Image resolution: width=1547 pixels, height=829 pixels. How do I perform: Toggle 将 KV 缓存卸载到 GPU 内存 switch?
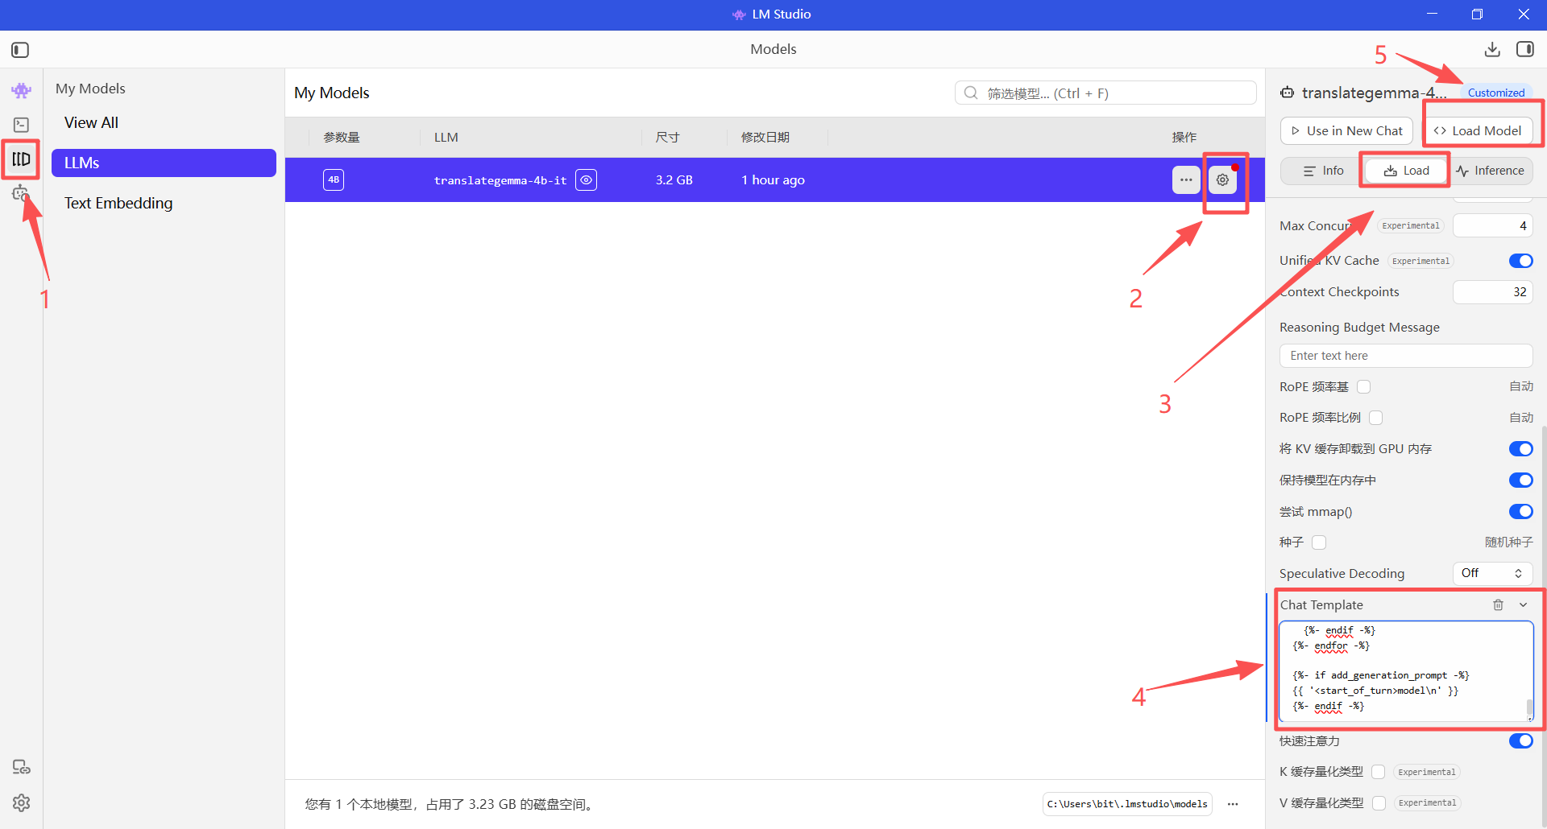pyautogui.click(x=1520, y=449)
